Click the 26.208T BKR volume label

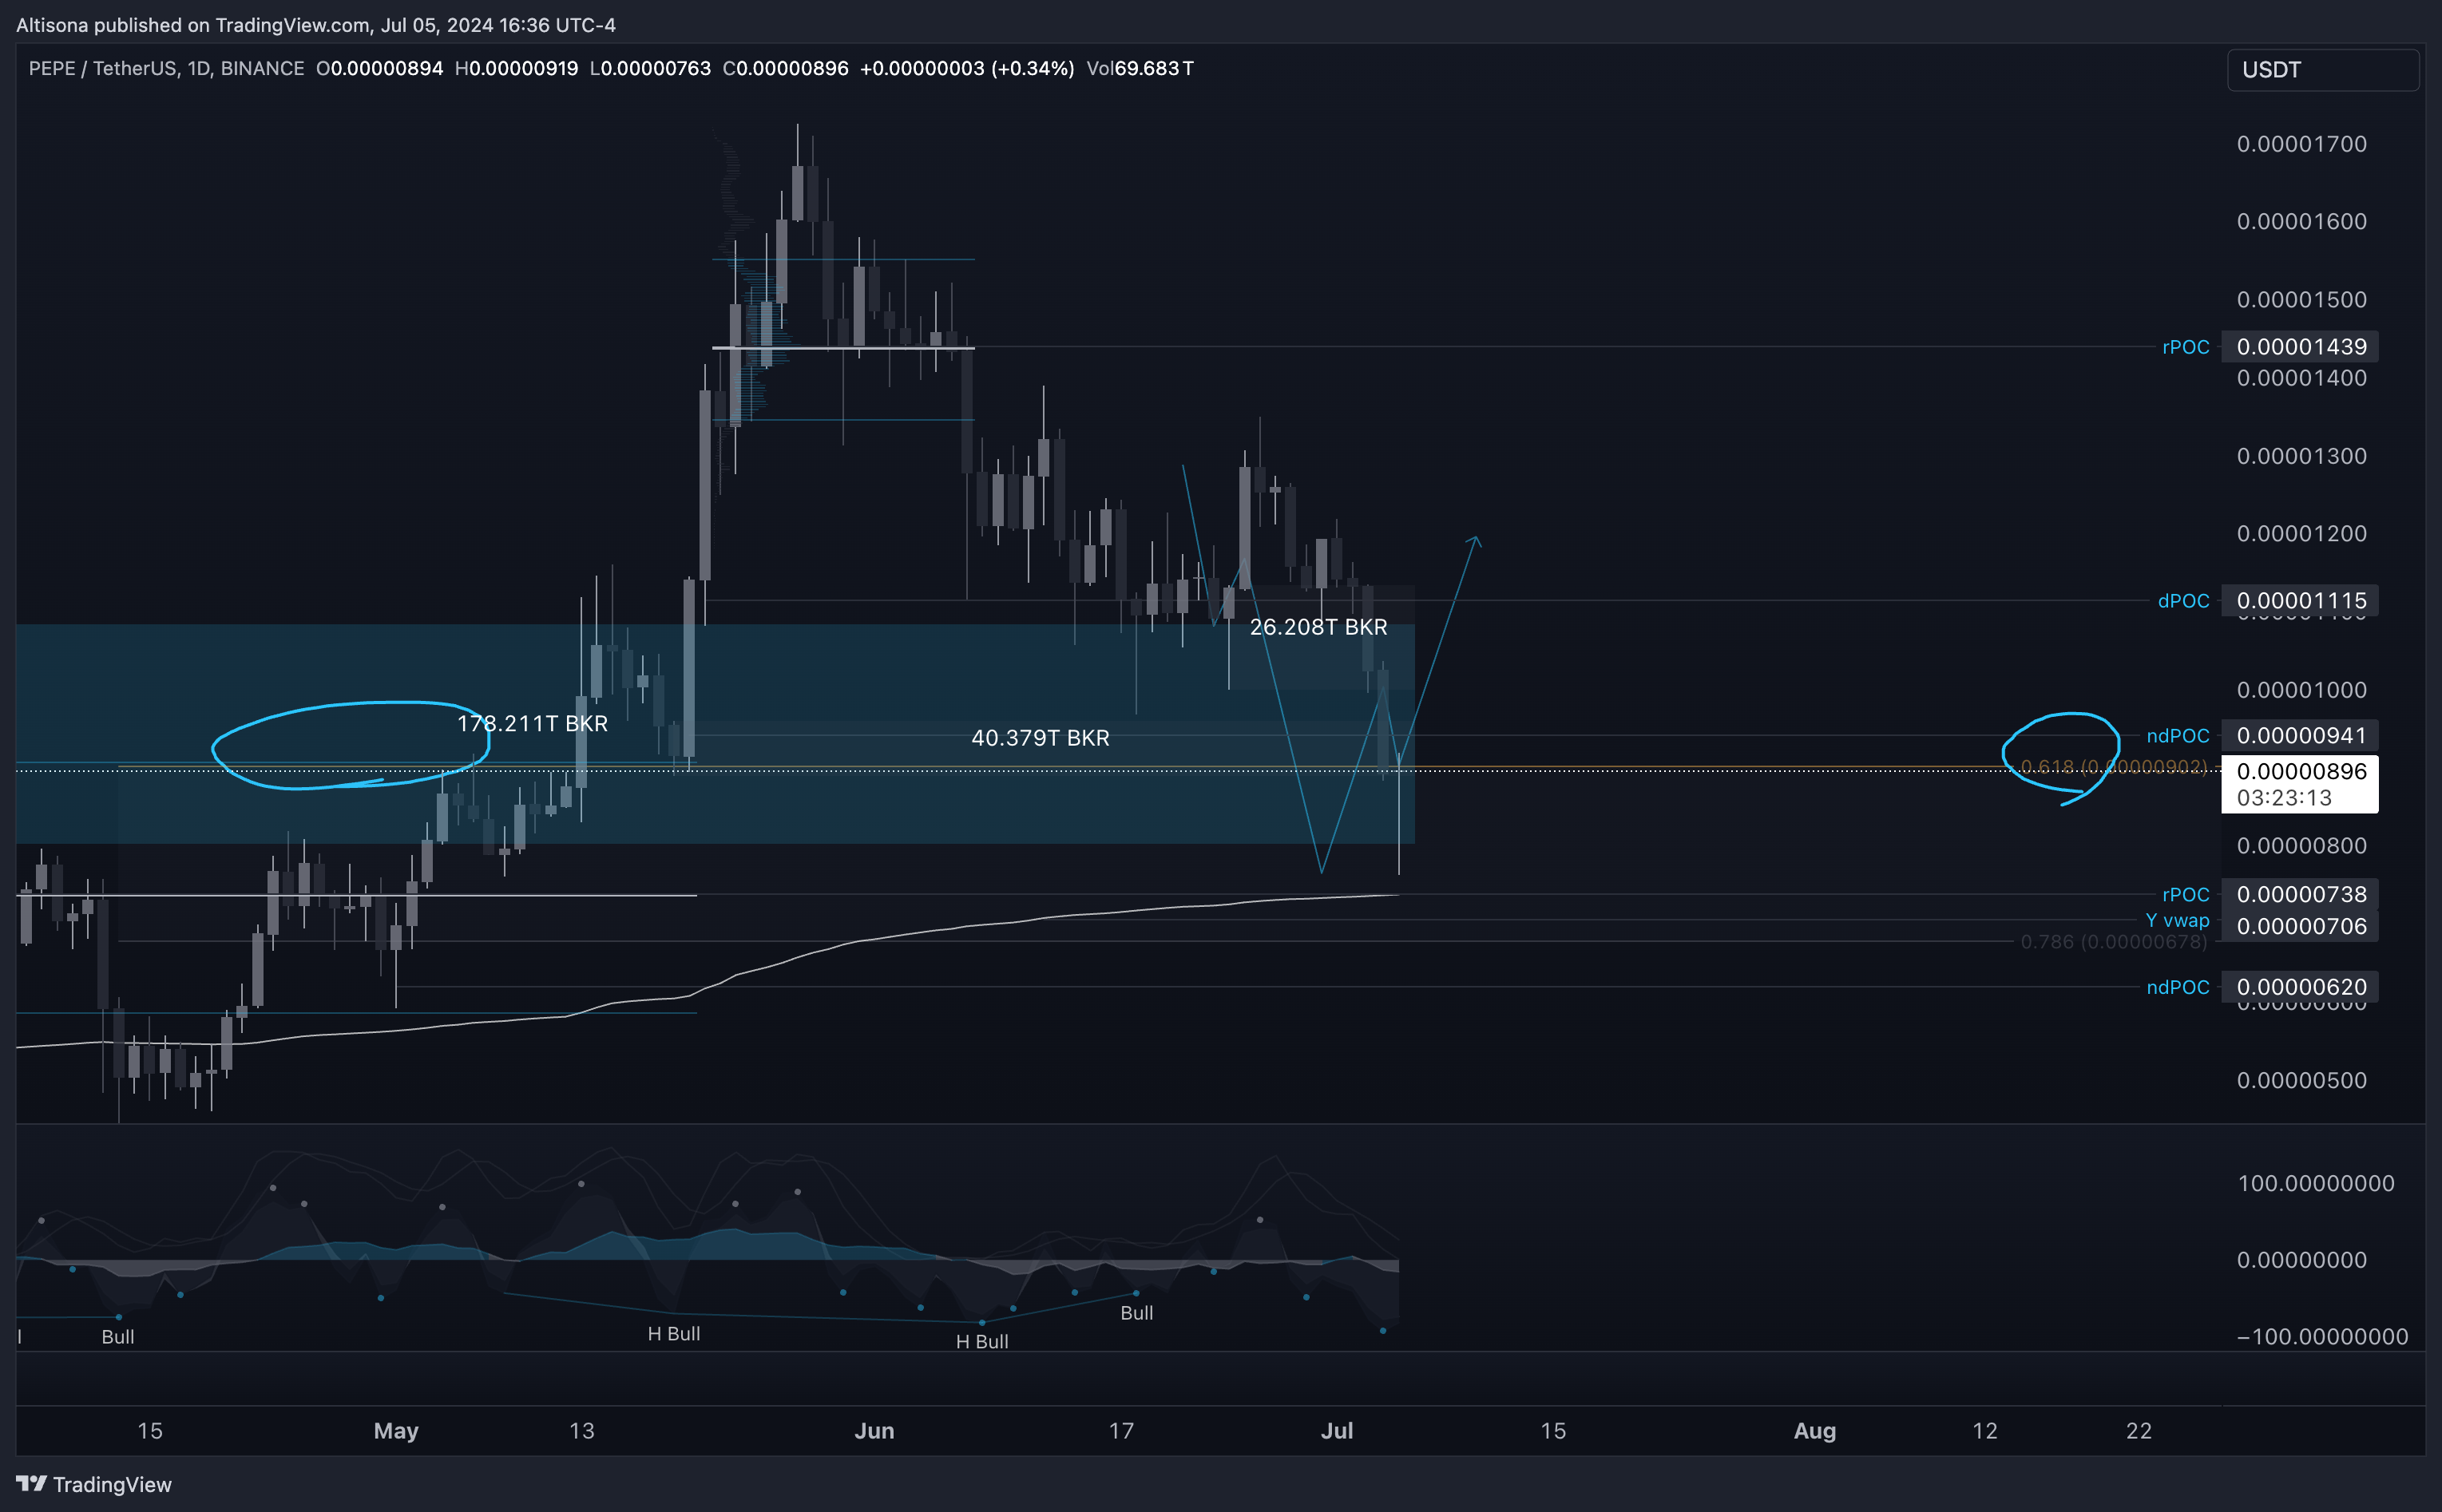pos(1318,627)
